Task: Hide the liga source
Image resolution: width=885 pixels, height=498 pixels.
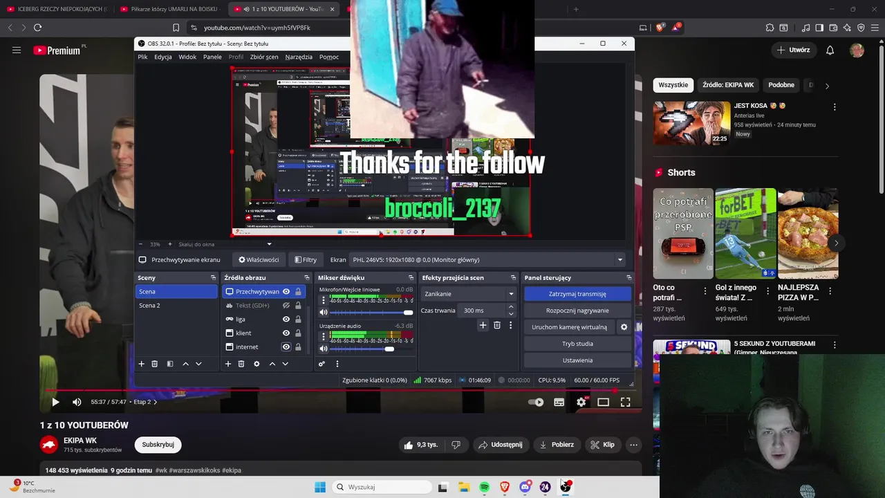Action: [286, 320]
